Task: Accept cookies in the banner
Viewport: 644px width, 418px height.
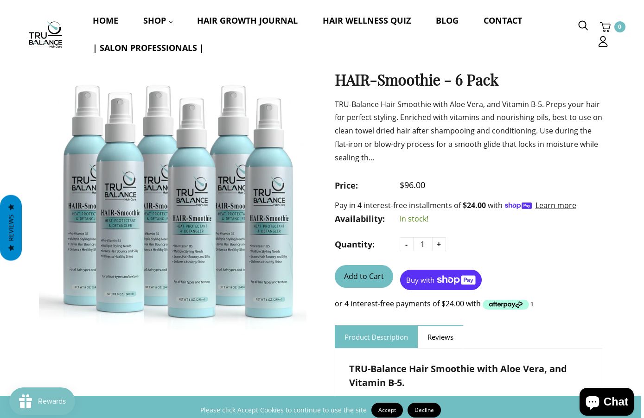Action: 387,410
